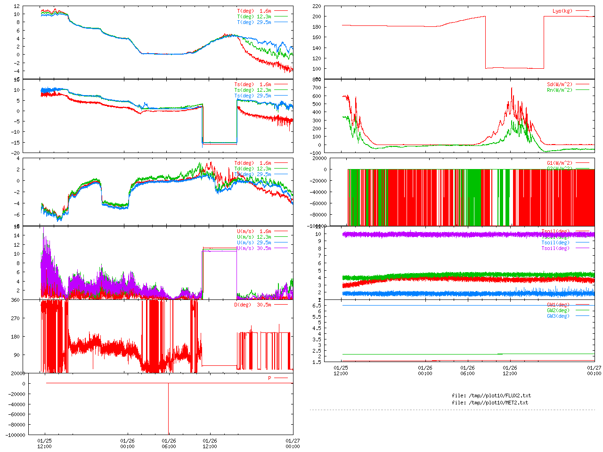Screen dimensions: 603x452
Task: Click the 'T(deg) 29.5m' legend label
Action: tap(254, 22)
